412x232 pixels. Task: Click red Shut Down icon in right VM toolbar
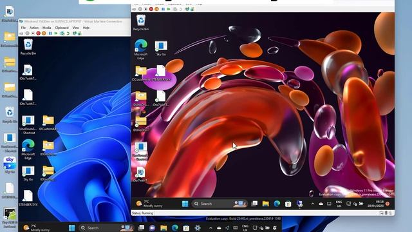[151, 9]
